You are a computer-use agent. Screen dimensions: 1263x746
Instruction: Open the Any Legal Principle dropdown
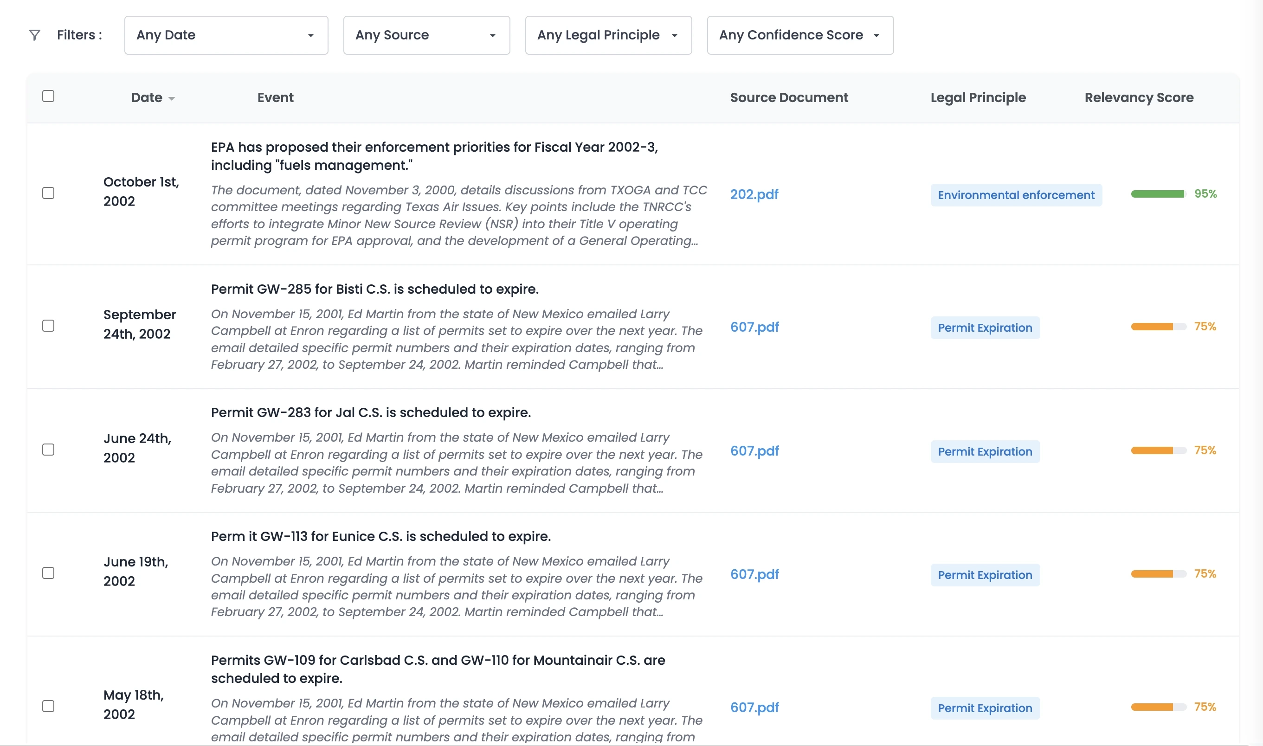[x=608, y=35]
